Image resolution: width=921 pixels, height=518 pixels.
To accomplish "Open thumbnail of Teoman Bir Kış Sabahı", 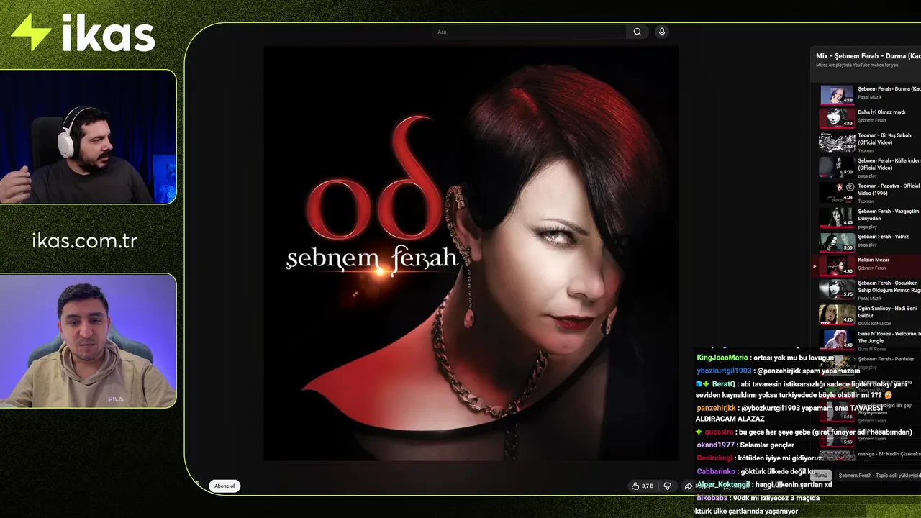I will (x=837, y=142).
